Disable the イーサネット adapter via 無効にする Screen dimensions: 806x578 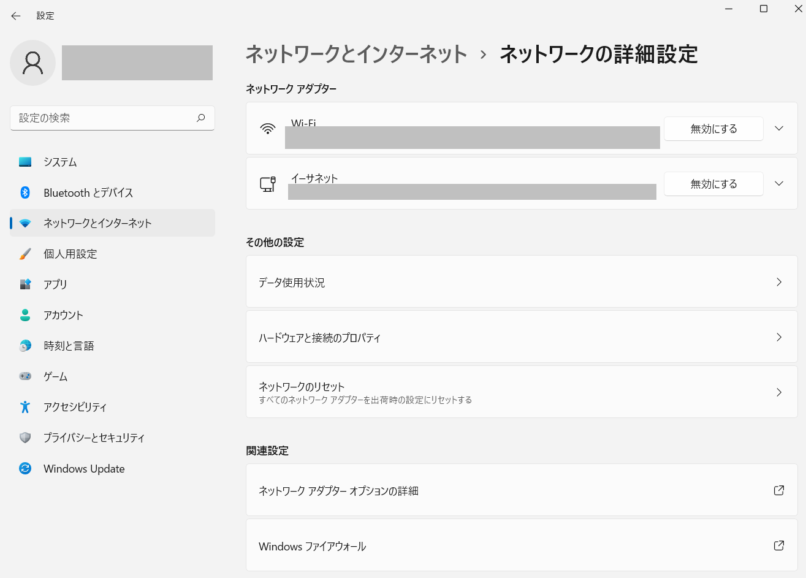pyautogui.click(x=713, y=183)
